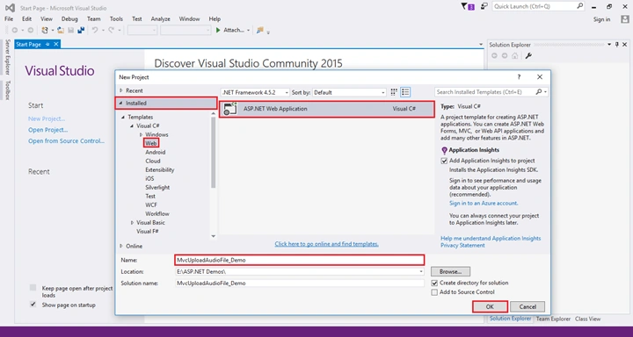
Task: Toggle Add to Source Control checkbox
Action: point(434,292)
